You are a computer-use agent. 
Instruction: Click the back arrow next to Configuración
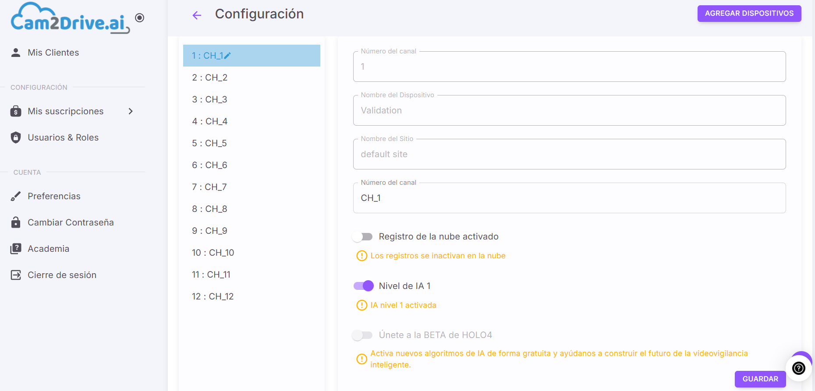tap(197, 15)
